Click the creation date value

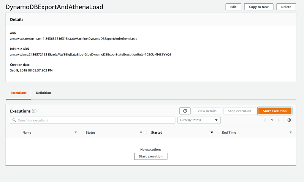tap(31, 70)
